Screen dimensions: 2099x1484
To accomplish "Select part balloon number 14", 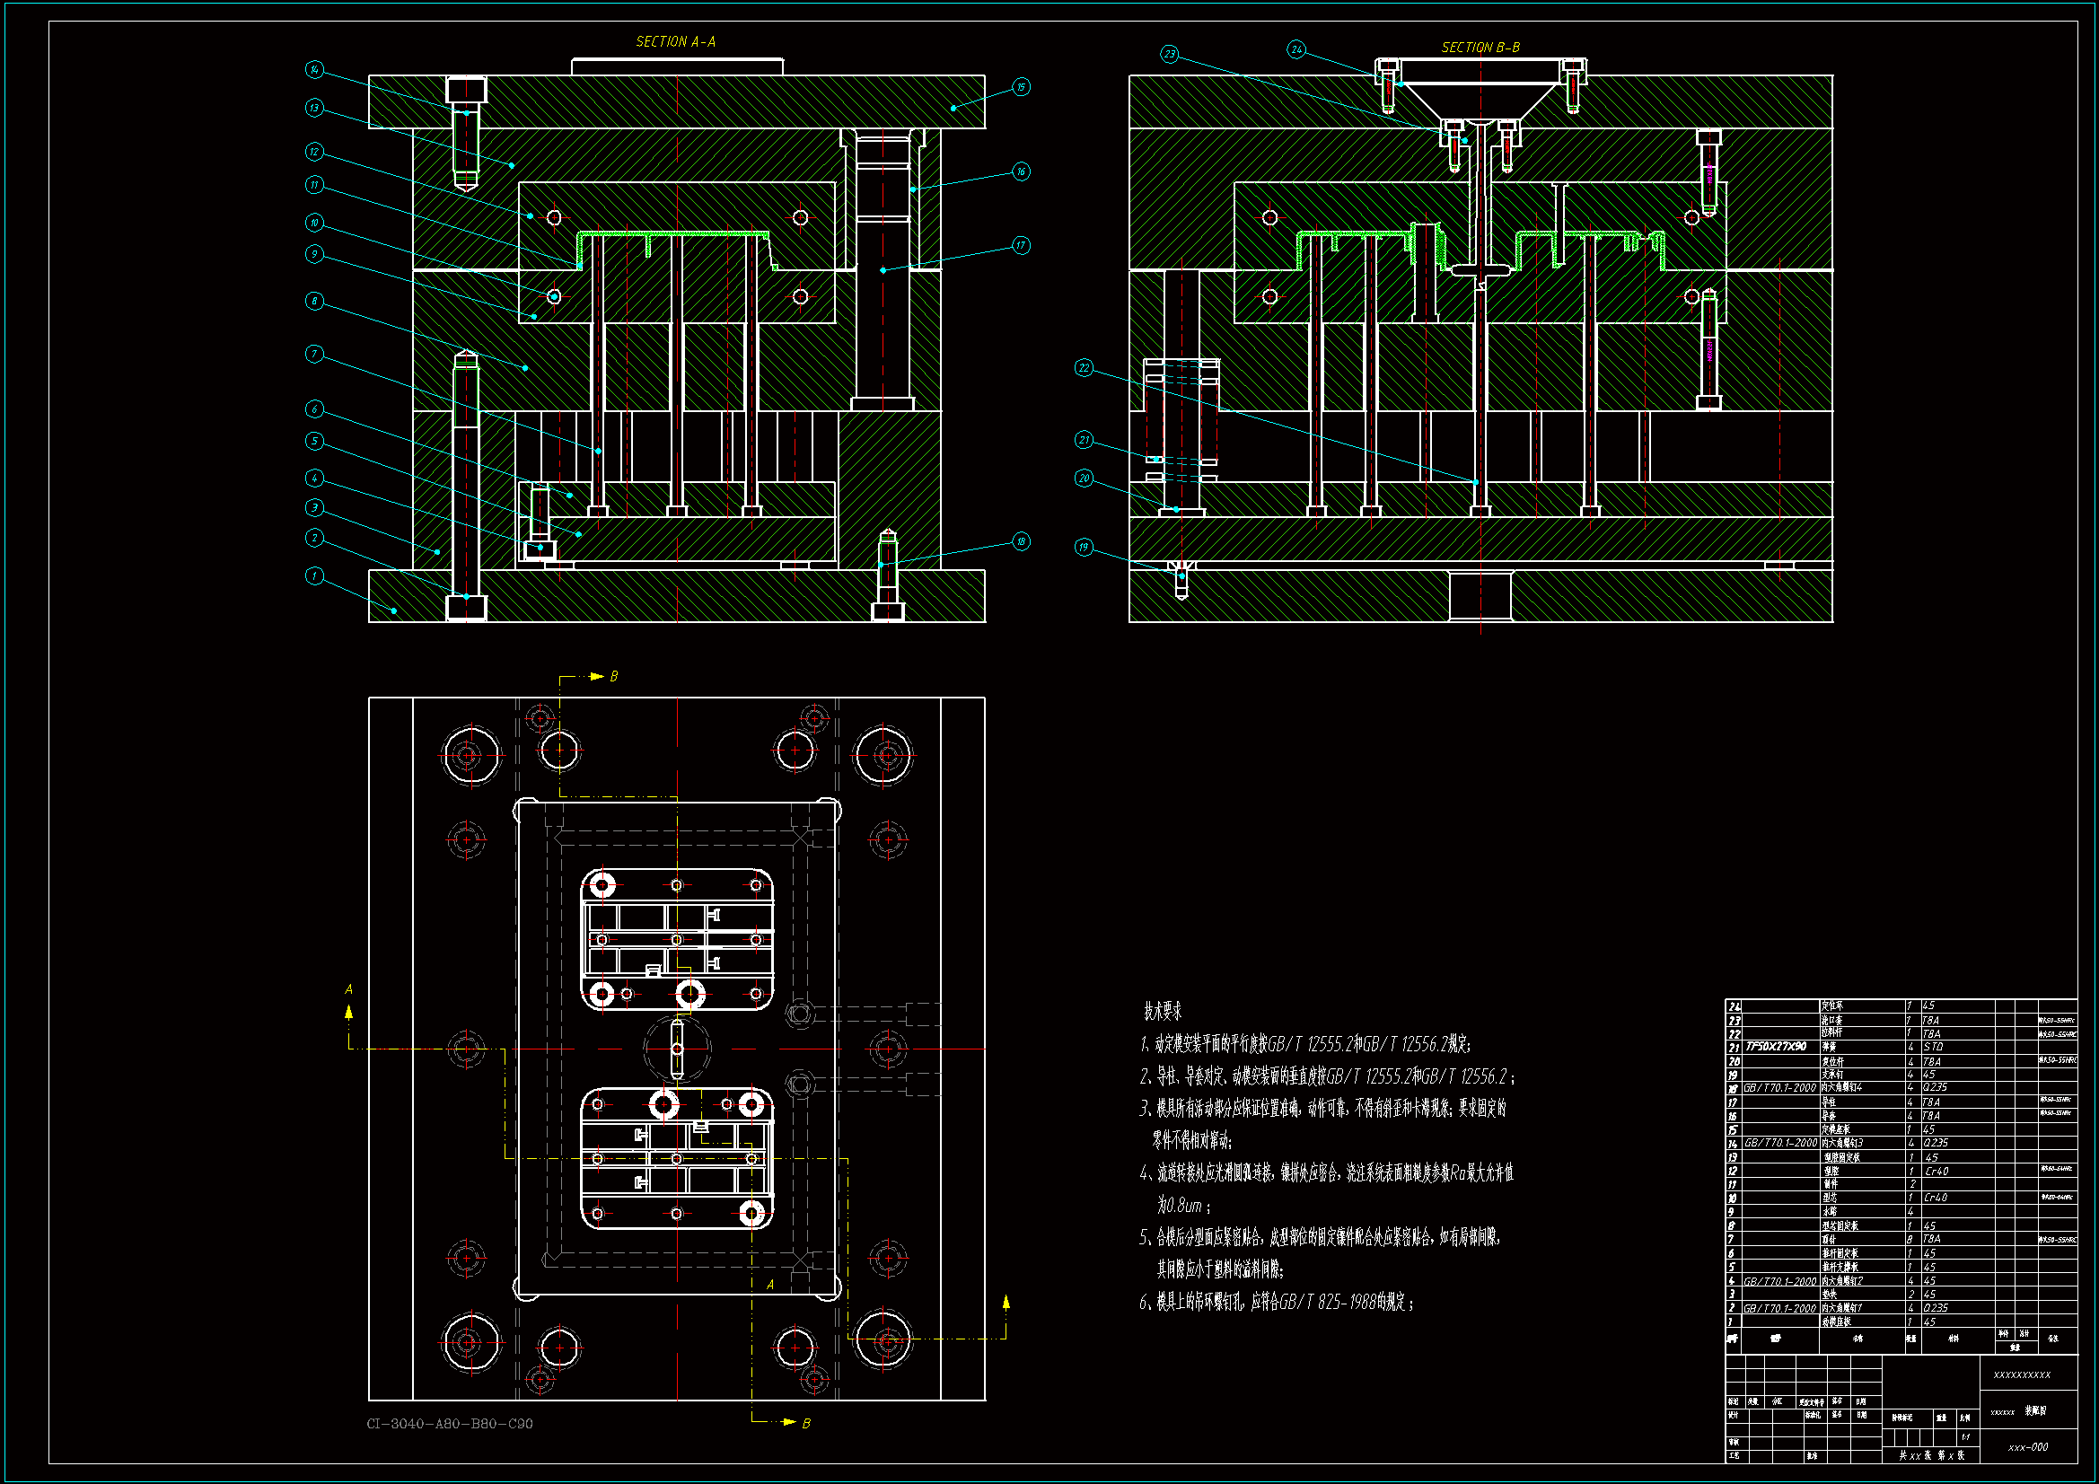I will tap(314, 69).
